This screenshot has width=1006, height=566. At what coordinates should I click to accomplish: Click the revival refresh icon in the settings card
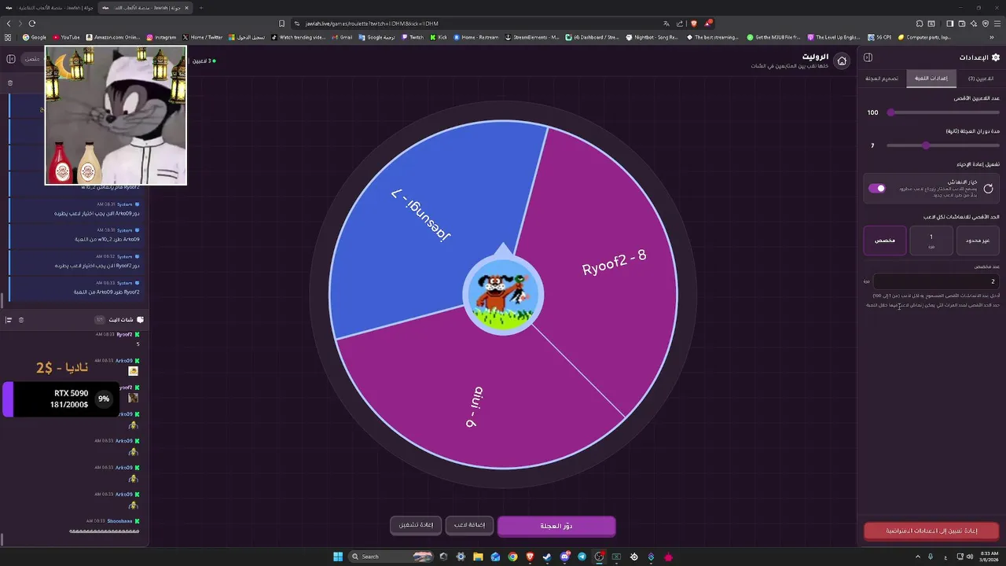pyautogui.click(x=988, y=189)
